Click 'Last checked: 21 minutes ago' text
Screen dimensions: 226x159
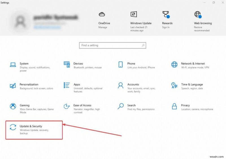139,29
